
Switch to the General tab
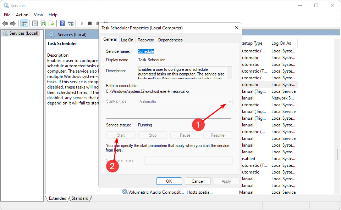point(110,39)
